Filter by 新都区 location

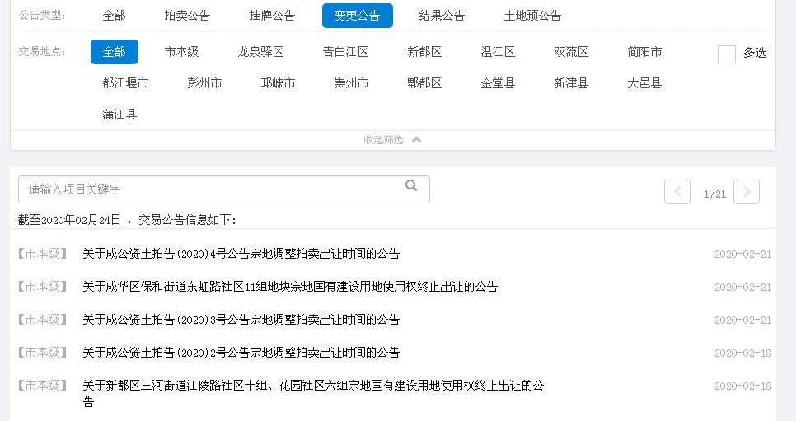424,52
